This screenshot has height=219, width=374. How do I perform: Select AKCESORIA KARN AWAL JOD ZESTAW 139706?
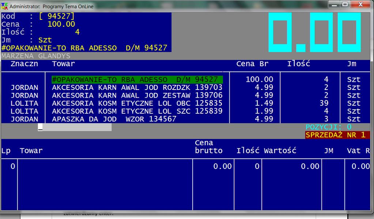pos(137,95)
